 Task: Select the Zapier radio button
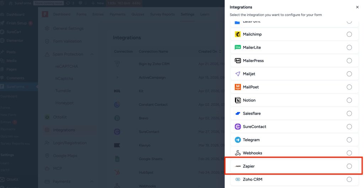[349, 166]
